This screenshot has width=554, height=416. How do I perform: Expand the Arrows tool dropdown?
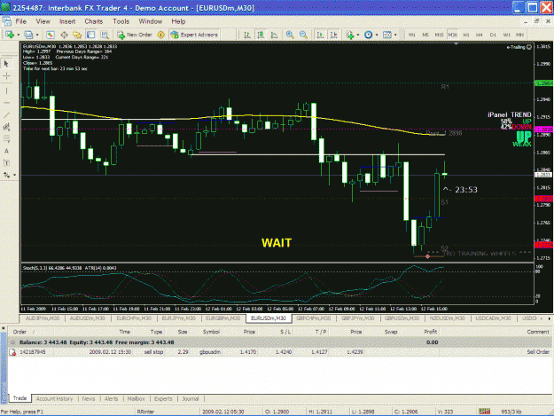pos(14,175)
